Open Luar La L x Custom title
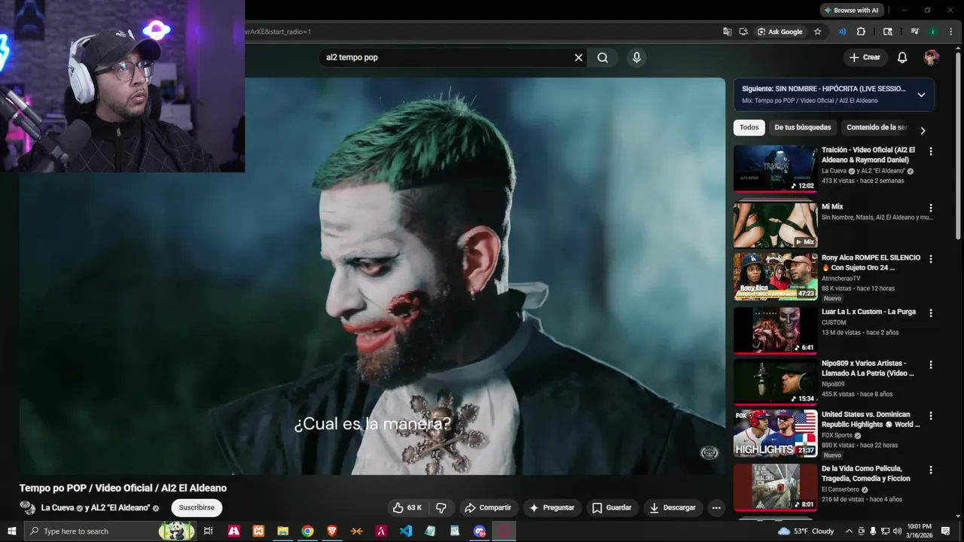This screenshot has width=964, height=542. coord(868,312)
